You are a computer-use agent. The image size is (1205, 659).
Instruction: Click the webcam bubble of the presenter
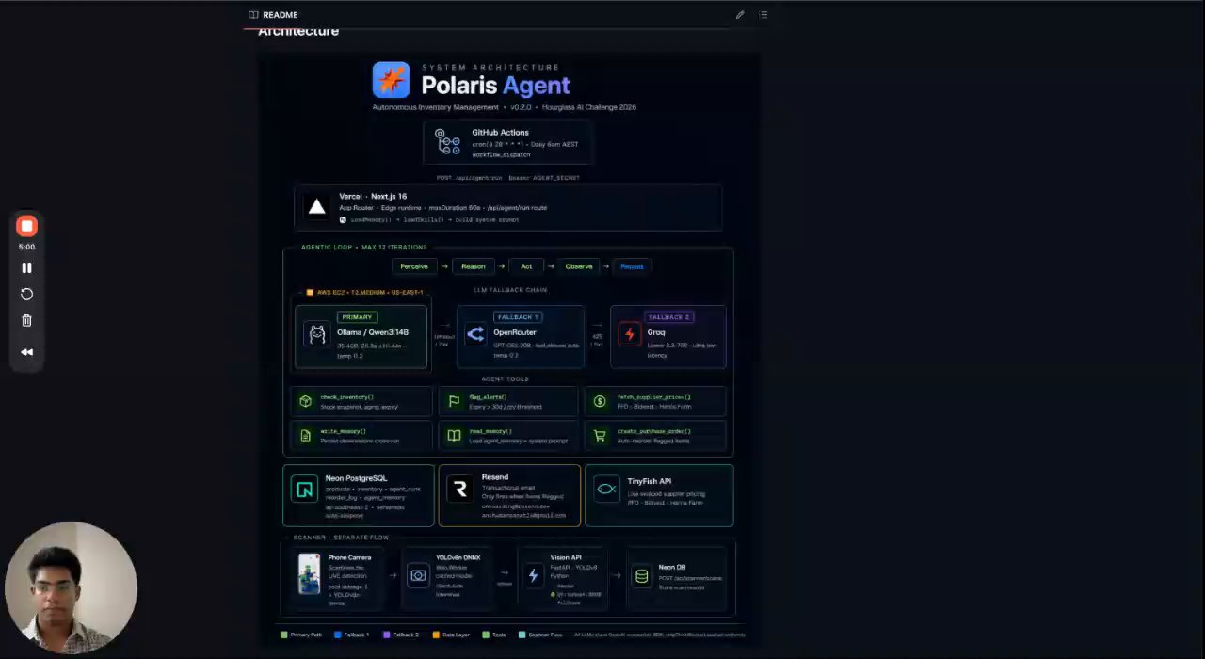tap(71, 588)
